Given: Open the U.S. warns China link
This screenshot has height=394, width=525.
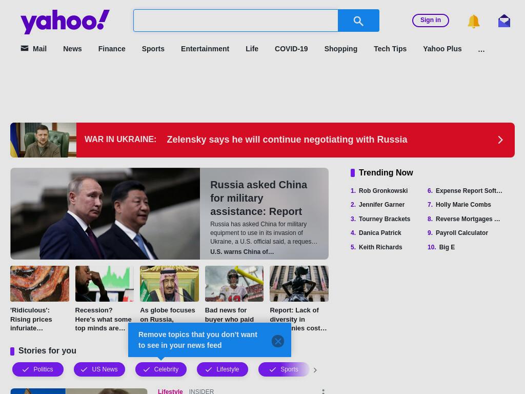Looking at the screenshot, I should pos(242,251).
